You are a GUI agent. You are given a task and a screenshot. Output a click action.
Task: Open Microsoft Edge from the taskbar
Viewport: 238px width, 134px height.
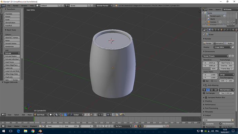[x=18, y=131]
